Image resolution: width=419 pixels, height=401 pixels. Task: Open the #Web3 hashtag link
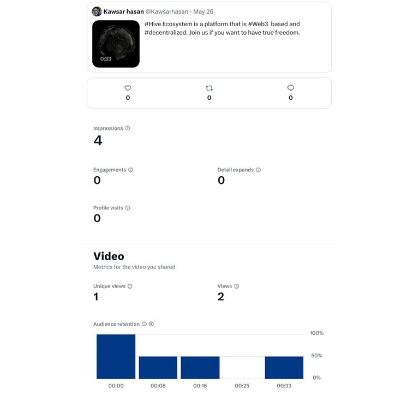pyautogui.click(x=258, y=24)
